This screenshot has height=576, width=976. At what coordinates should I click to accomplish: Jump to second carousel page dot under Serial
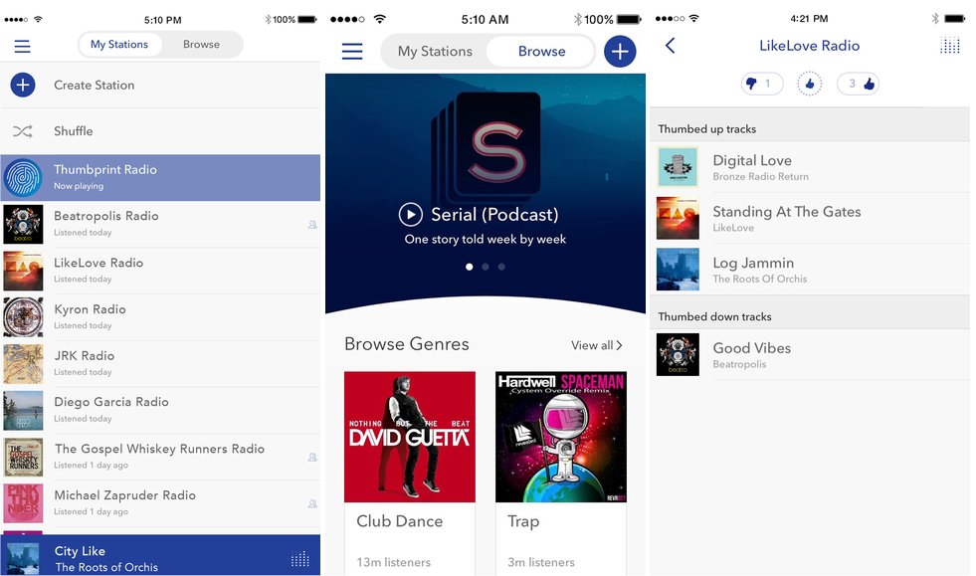tap(486, 267)
